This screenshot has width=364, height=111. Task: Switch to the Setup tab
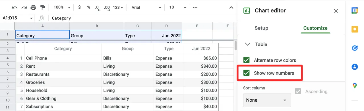(x=261, y=28)
